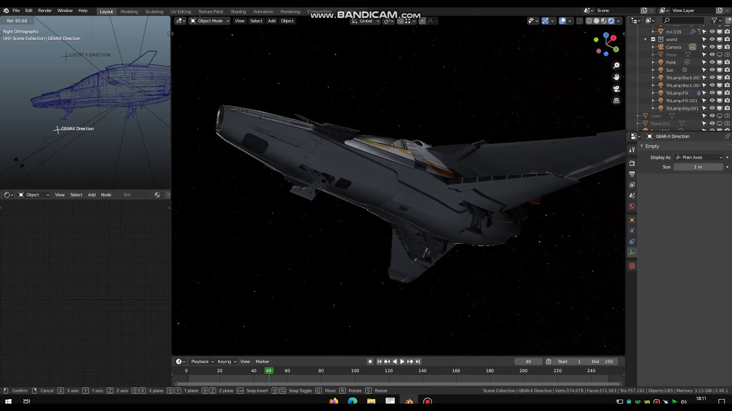732x411 pixels.
Task: Open the Output properties tab
Action: point(632,174)
